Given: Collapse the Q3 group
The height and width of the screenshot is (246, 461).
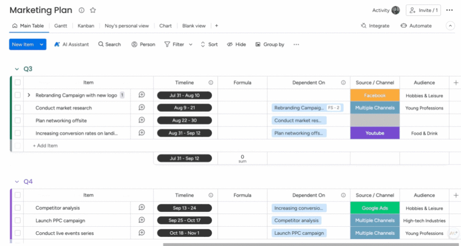Looking at the screenshot, I should tap(17, 69).
